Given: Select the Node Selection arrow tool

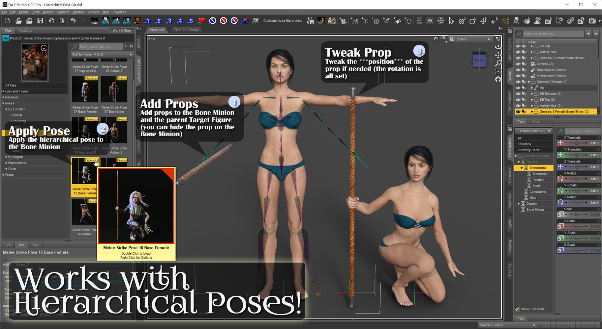Looking at the screenshot, I should coord(451,21).
